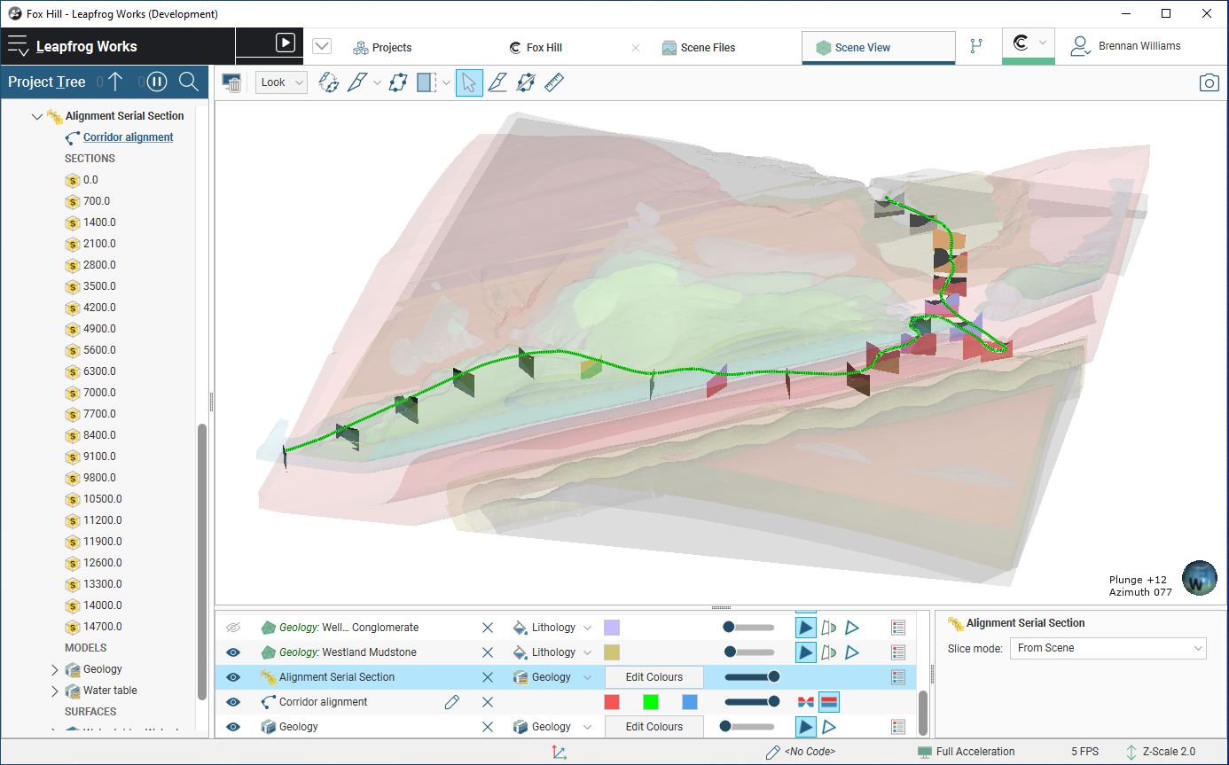Click the green colour swatch on Corridor alignment
This screenshot has width=1229, height=765.
[x=649, y=701]
